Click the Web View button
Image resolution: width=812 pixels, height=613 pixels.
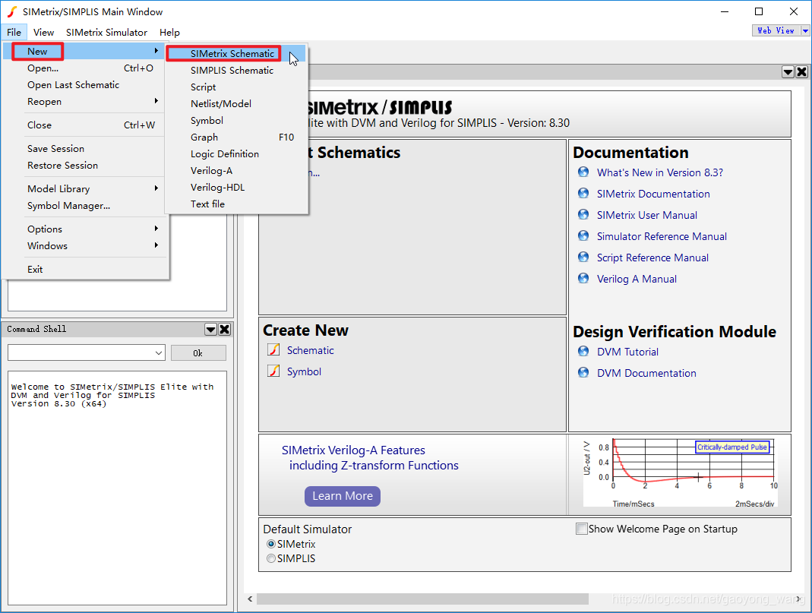click(776, 31)
